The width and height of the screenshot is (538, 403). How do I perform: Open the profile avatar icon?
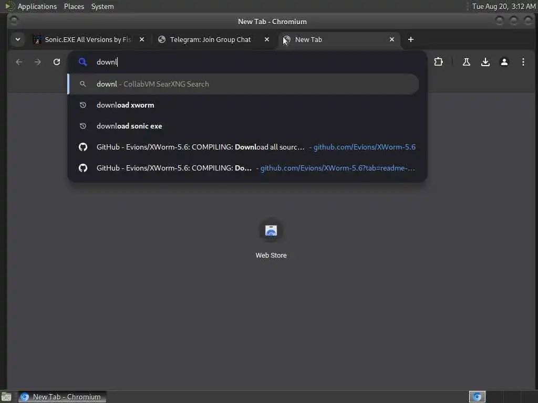(x=504, y=62)
